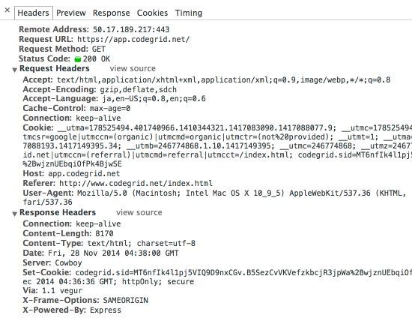The height and width of the screenshot is (321, 412).
Task: Open the Response tab
Action: [111, 13]
